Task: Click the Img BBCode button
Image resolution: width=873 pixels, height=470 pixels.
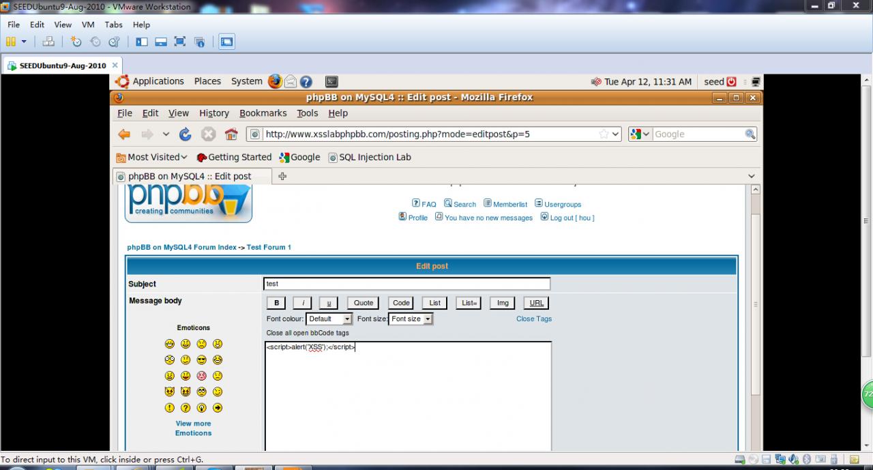Action: 503,303
